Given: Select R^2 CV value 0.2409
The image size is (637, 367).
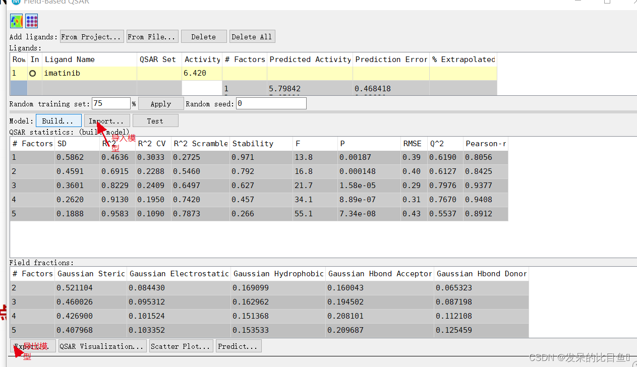Looking at the screenshot, I should (153, 186).
